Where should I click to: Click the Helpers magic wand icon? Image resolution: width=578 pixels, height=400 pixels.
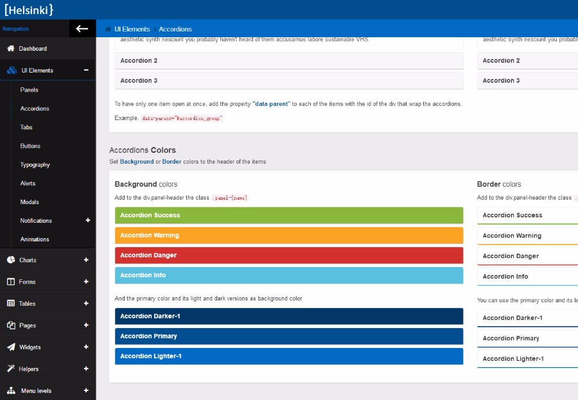(x=11, y=369)
